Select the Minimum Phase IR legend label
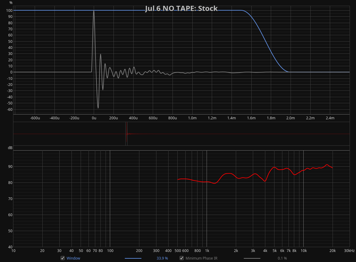Image resolution: width=356 pixels, height=262 pixels. click(201, 258)
